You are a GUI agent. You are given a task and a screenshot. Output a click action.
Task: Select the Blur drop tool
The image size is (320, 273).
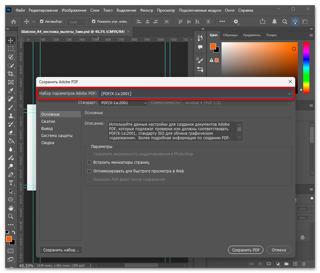11,149
